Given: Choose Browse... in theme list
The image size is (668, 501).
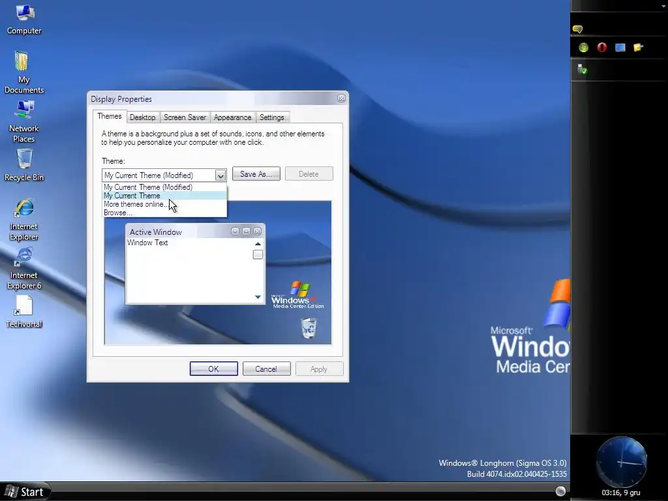Looking at the screenshot, I should point(164,213).
